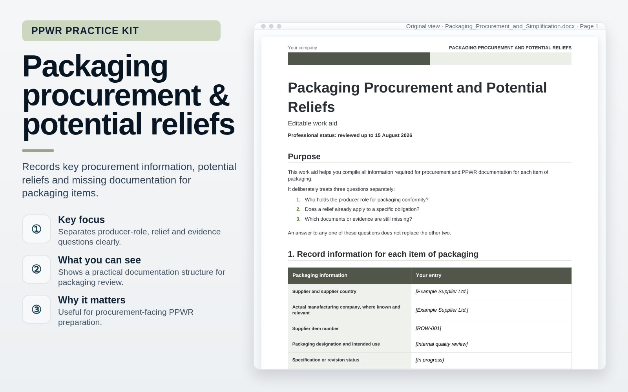The width and height of the screenshot is (628, 392).
Task: Click the '[Internal quality review]' entry
Action: pyautogui.click(x=442, y=344)
